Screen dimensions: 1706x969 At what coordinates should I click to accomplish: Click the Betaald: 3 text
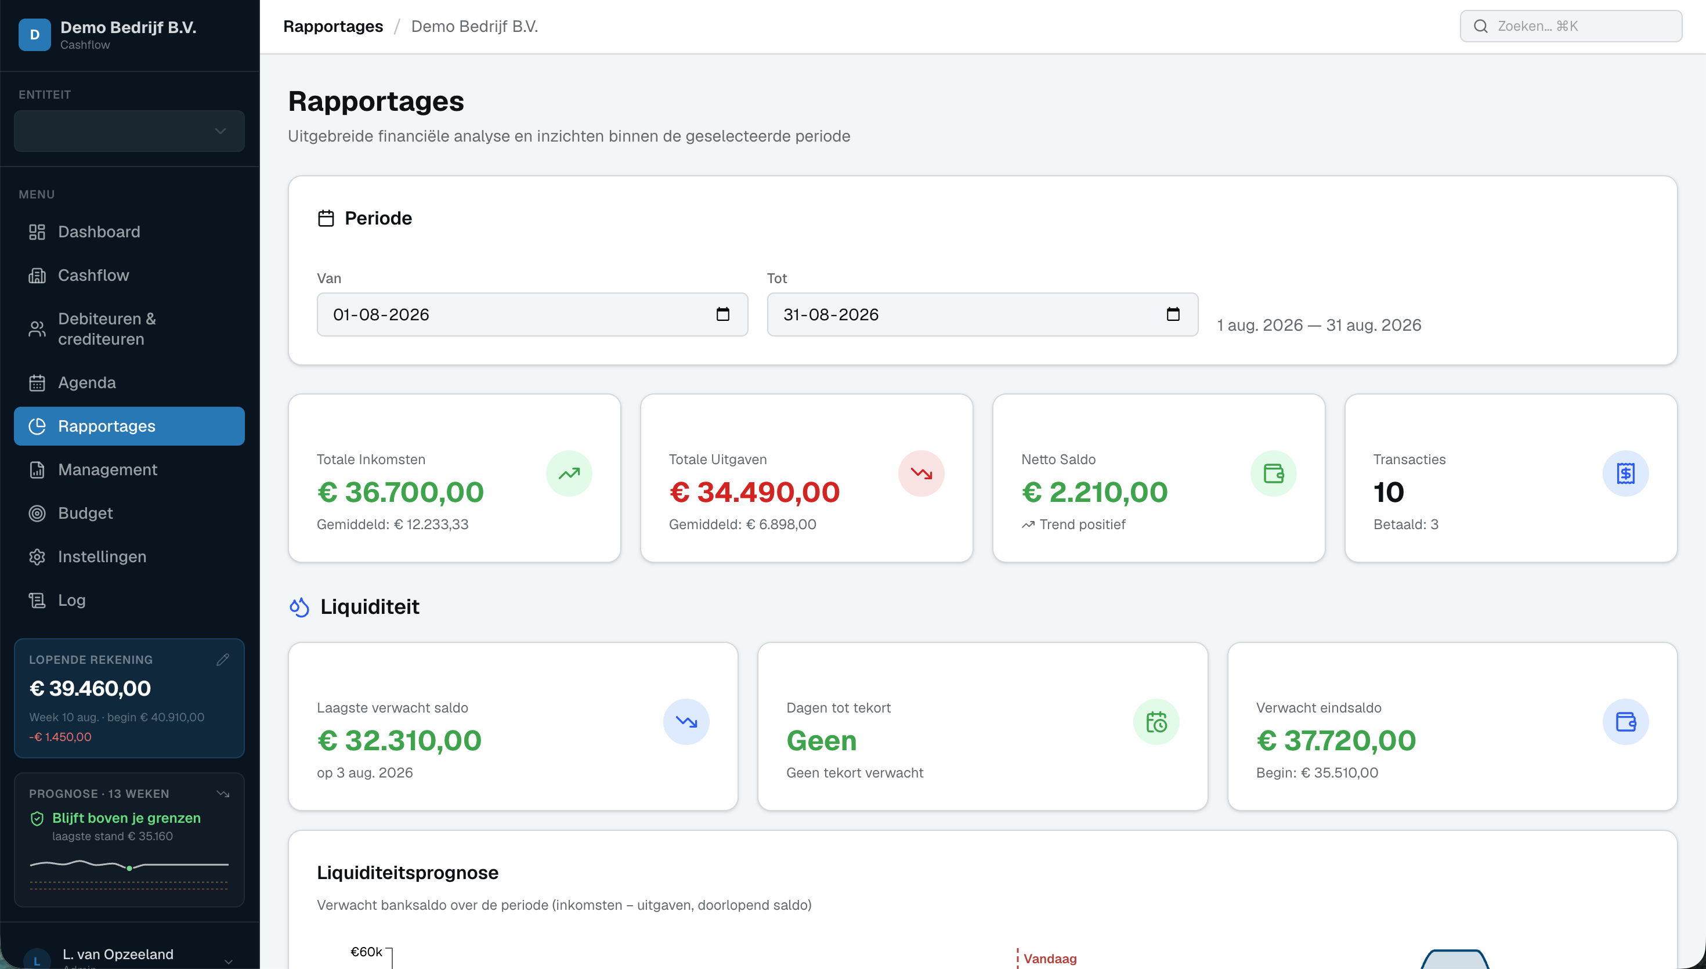[1406, 525]
